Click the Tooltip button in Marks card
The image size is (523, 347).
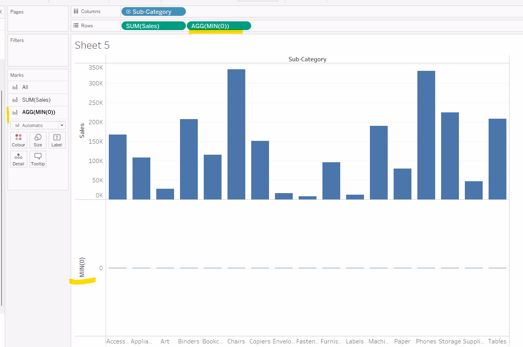pyautogui.click(x=38, y=159)
